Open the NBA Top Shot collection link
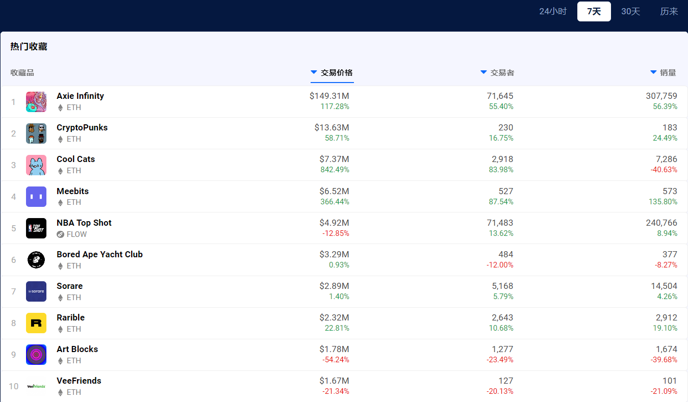Viewport: 688px width, 402px height. pos(84,223)
